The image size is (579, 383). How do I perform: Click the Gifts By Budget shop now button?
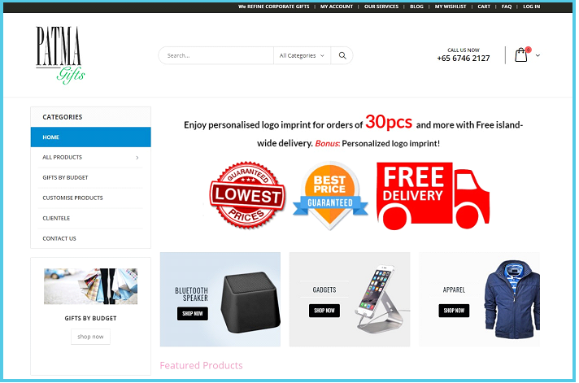click(90, 337)
